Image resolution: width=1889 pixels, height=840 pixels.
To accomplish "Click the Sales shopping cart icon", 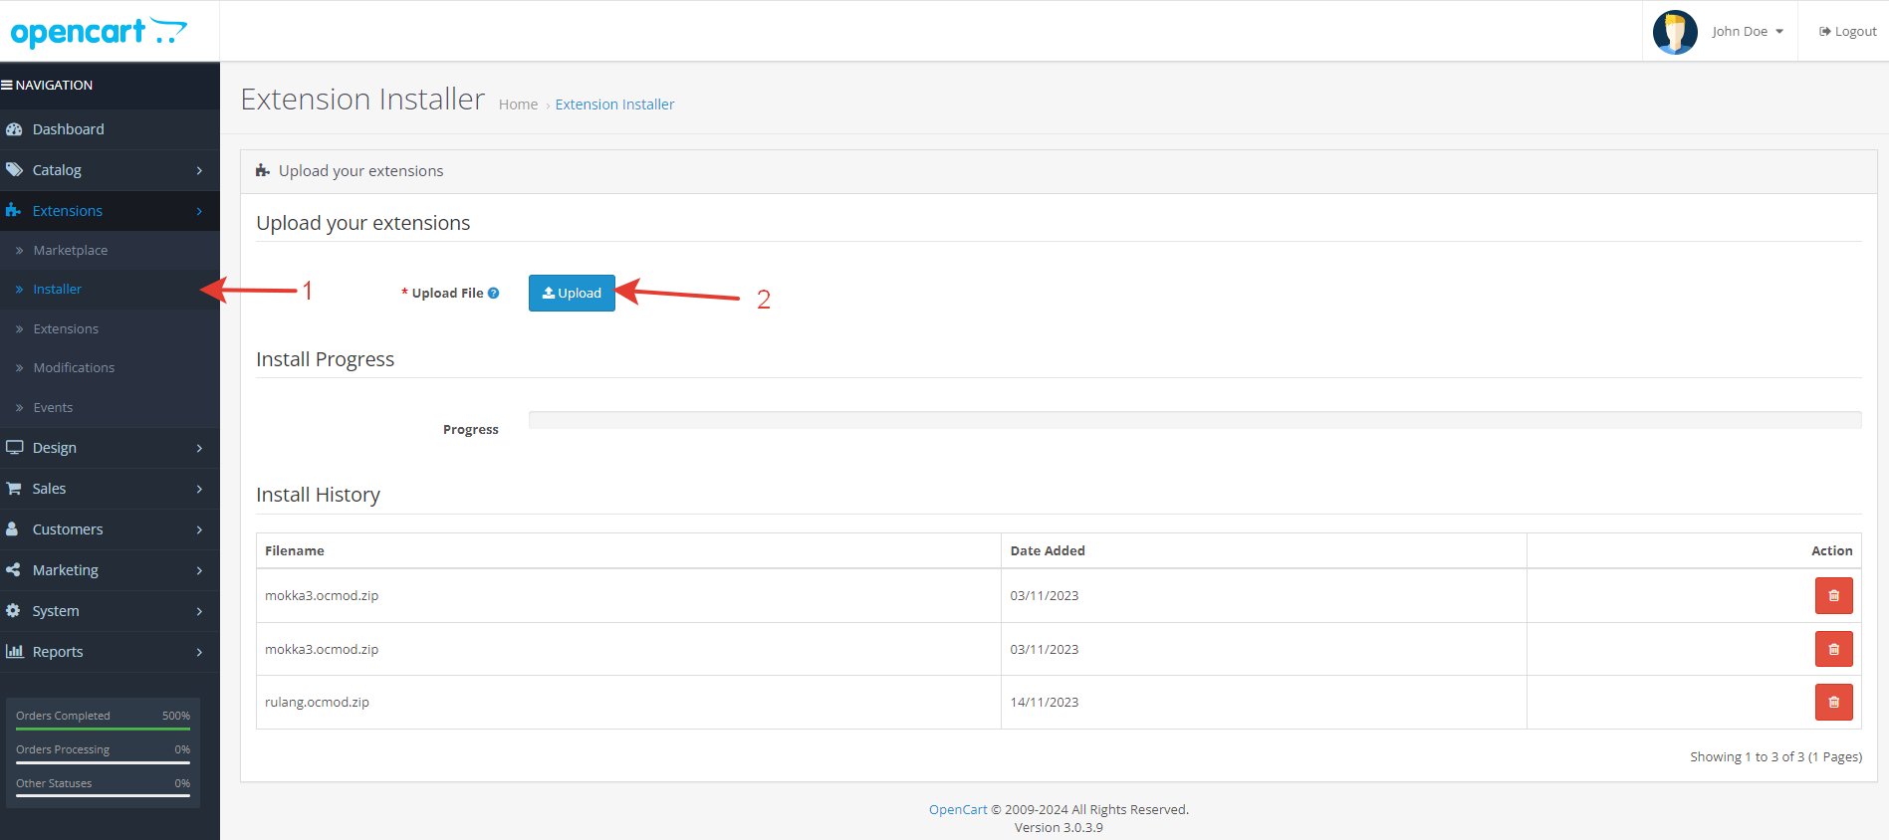I will point(14,489).
